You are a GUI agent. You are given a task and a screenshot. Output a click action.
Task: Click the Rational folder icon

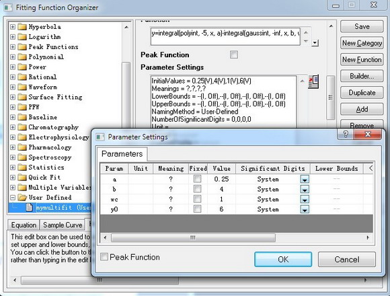point(22,77)
